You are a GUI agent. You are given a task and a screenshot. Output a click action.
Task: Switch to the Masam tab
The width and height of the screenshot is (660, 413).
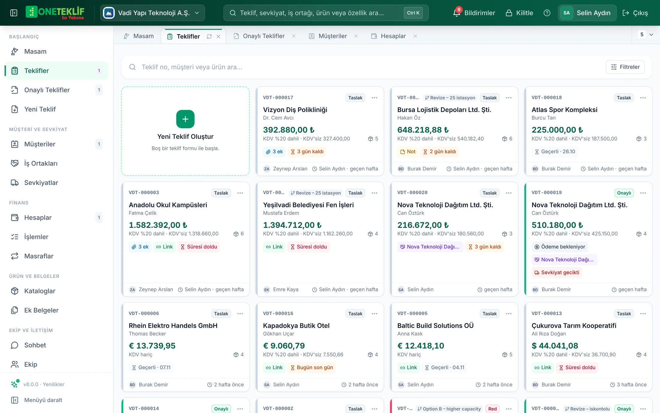(139, 36)
